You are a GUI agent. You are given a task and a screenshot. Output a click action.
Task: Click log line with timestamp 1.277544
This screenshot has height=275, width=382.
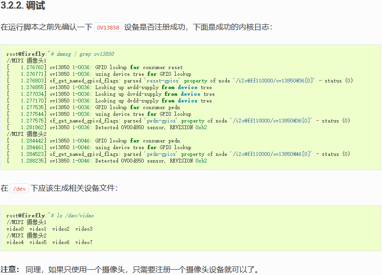99,114
